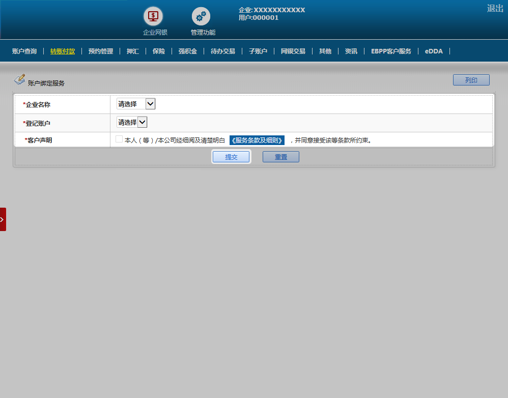This screenshot has width=508, height=398.
Task: Open the 管理功能 gears icon
Action: coord(201,16)
